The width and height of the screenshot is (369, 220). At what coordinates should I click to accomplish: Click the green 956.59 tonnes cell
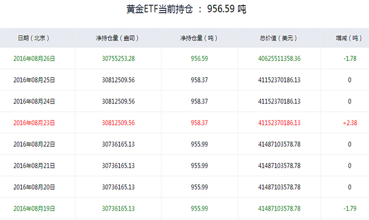tap(199, 58)
